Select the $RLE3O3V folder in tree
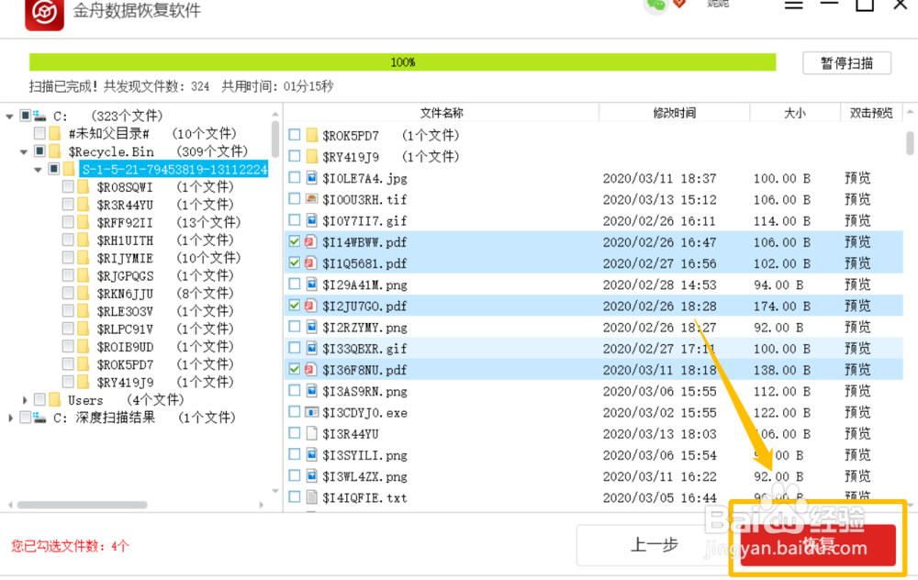The image size is (918, 580). [x=125, y=311]
